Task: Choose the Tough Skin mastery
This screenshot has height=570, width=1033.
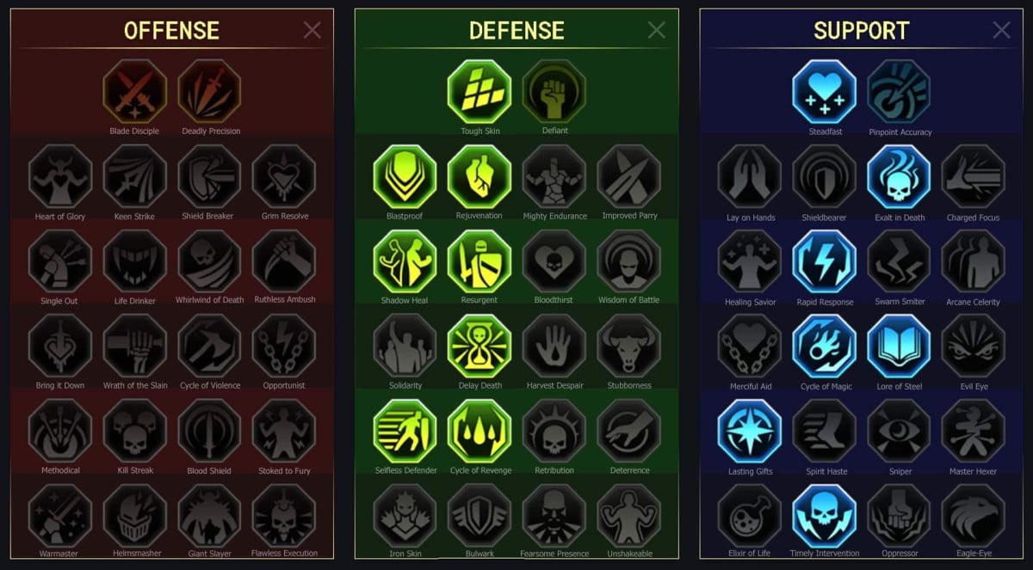Action: (479, 91)
